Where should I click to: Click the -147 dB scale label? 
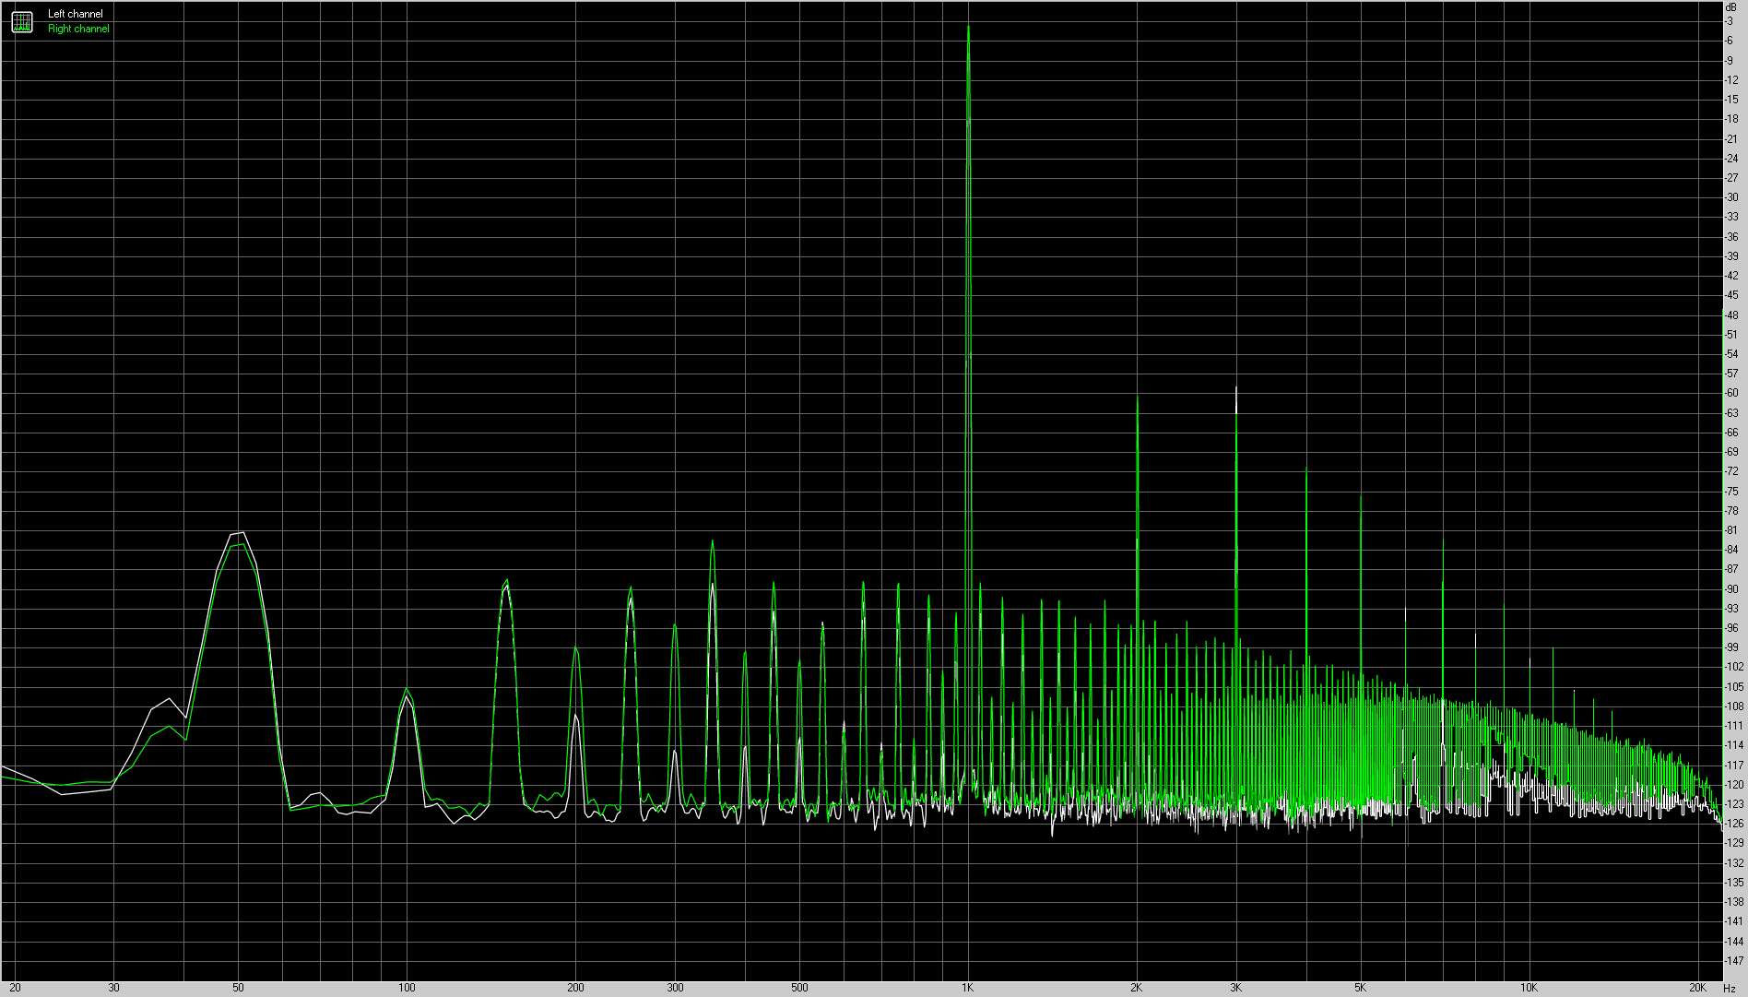[1734, 961]
